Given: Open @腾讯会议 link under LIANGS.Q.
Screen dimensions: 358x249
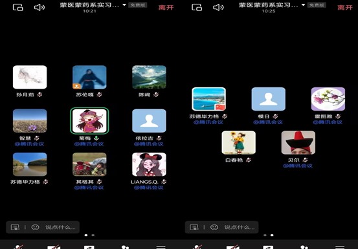Looking at the screenshot, I should [148, 188].
